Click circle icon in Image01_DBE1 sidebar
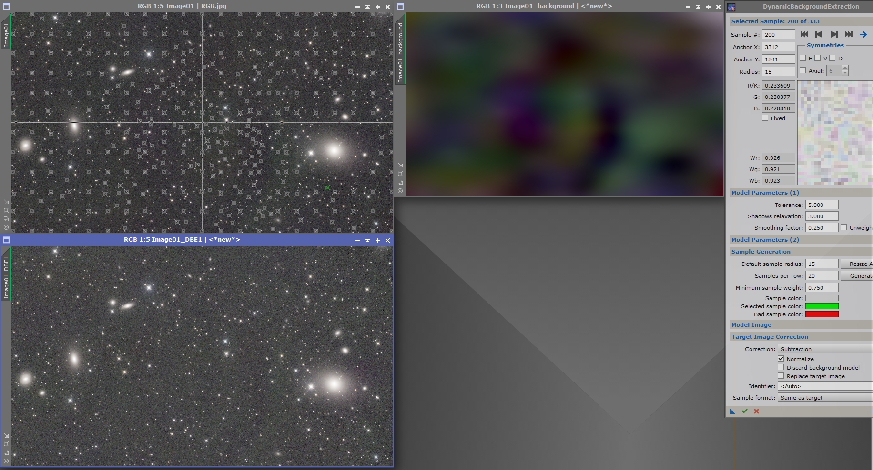873x470 pixels. tap(6, 461)
